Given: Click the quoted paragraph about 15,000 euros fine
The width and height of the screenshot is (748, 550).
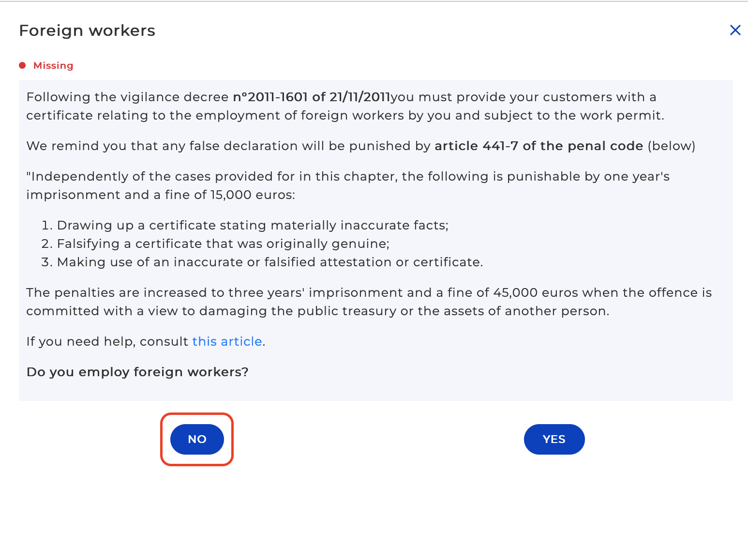Looking at the screenshot, I should 348,185.
